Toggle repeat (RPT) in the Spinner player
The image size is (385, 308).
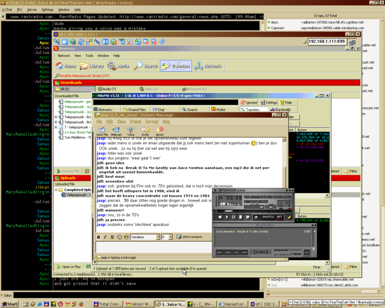pos(280,217)
